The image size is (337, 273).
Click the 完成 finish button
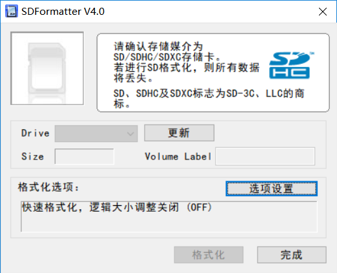click(x=292, y=255)
